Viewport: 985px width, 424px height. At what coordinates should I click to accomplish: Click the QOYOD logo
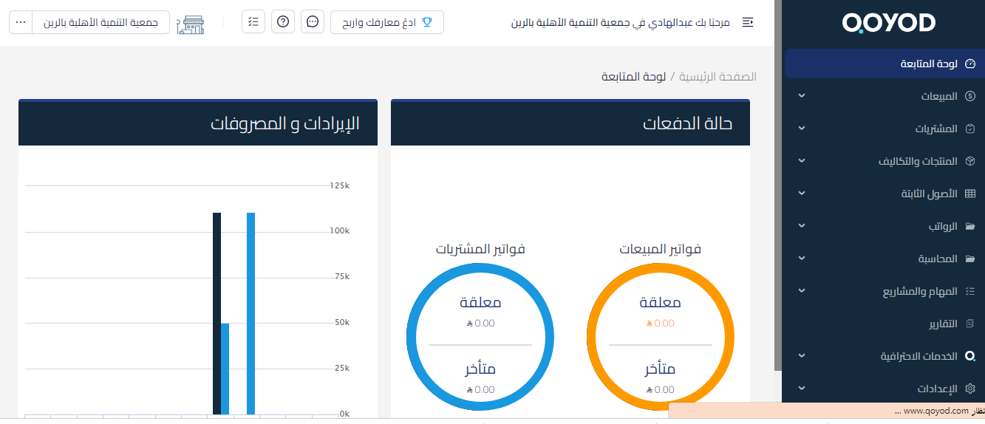coord(888,23)
